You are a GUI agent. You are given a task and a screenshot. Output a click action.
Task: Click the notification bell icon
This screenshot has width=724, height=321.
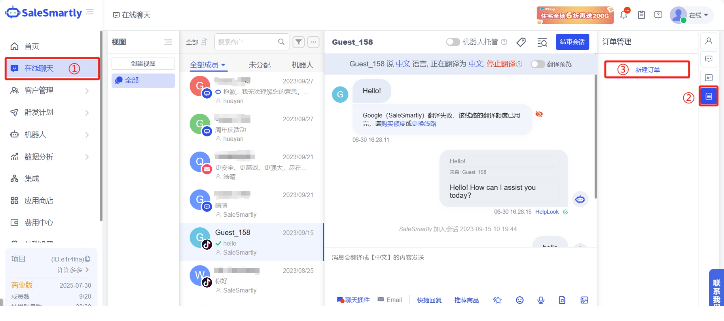[x=623, y=15]
